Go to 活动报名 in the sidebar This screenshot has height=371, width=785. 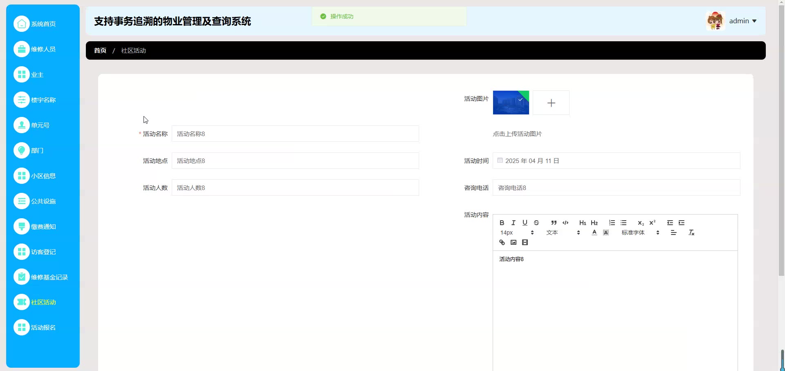[43, 328]
